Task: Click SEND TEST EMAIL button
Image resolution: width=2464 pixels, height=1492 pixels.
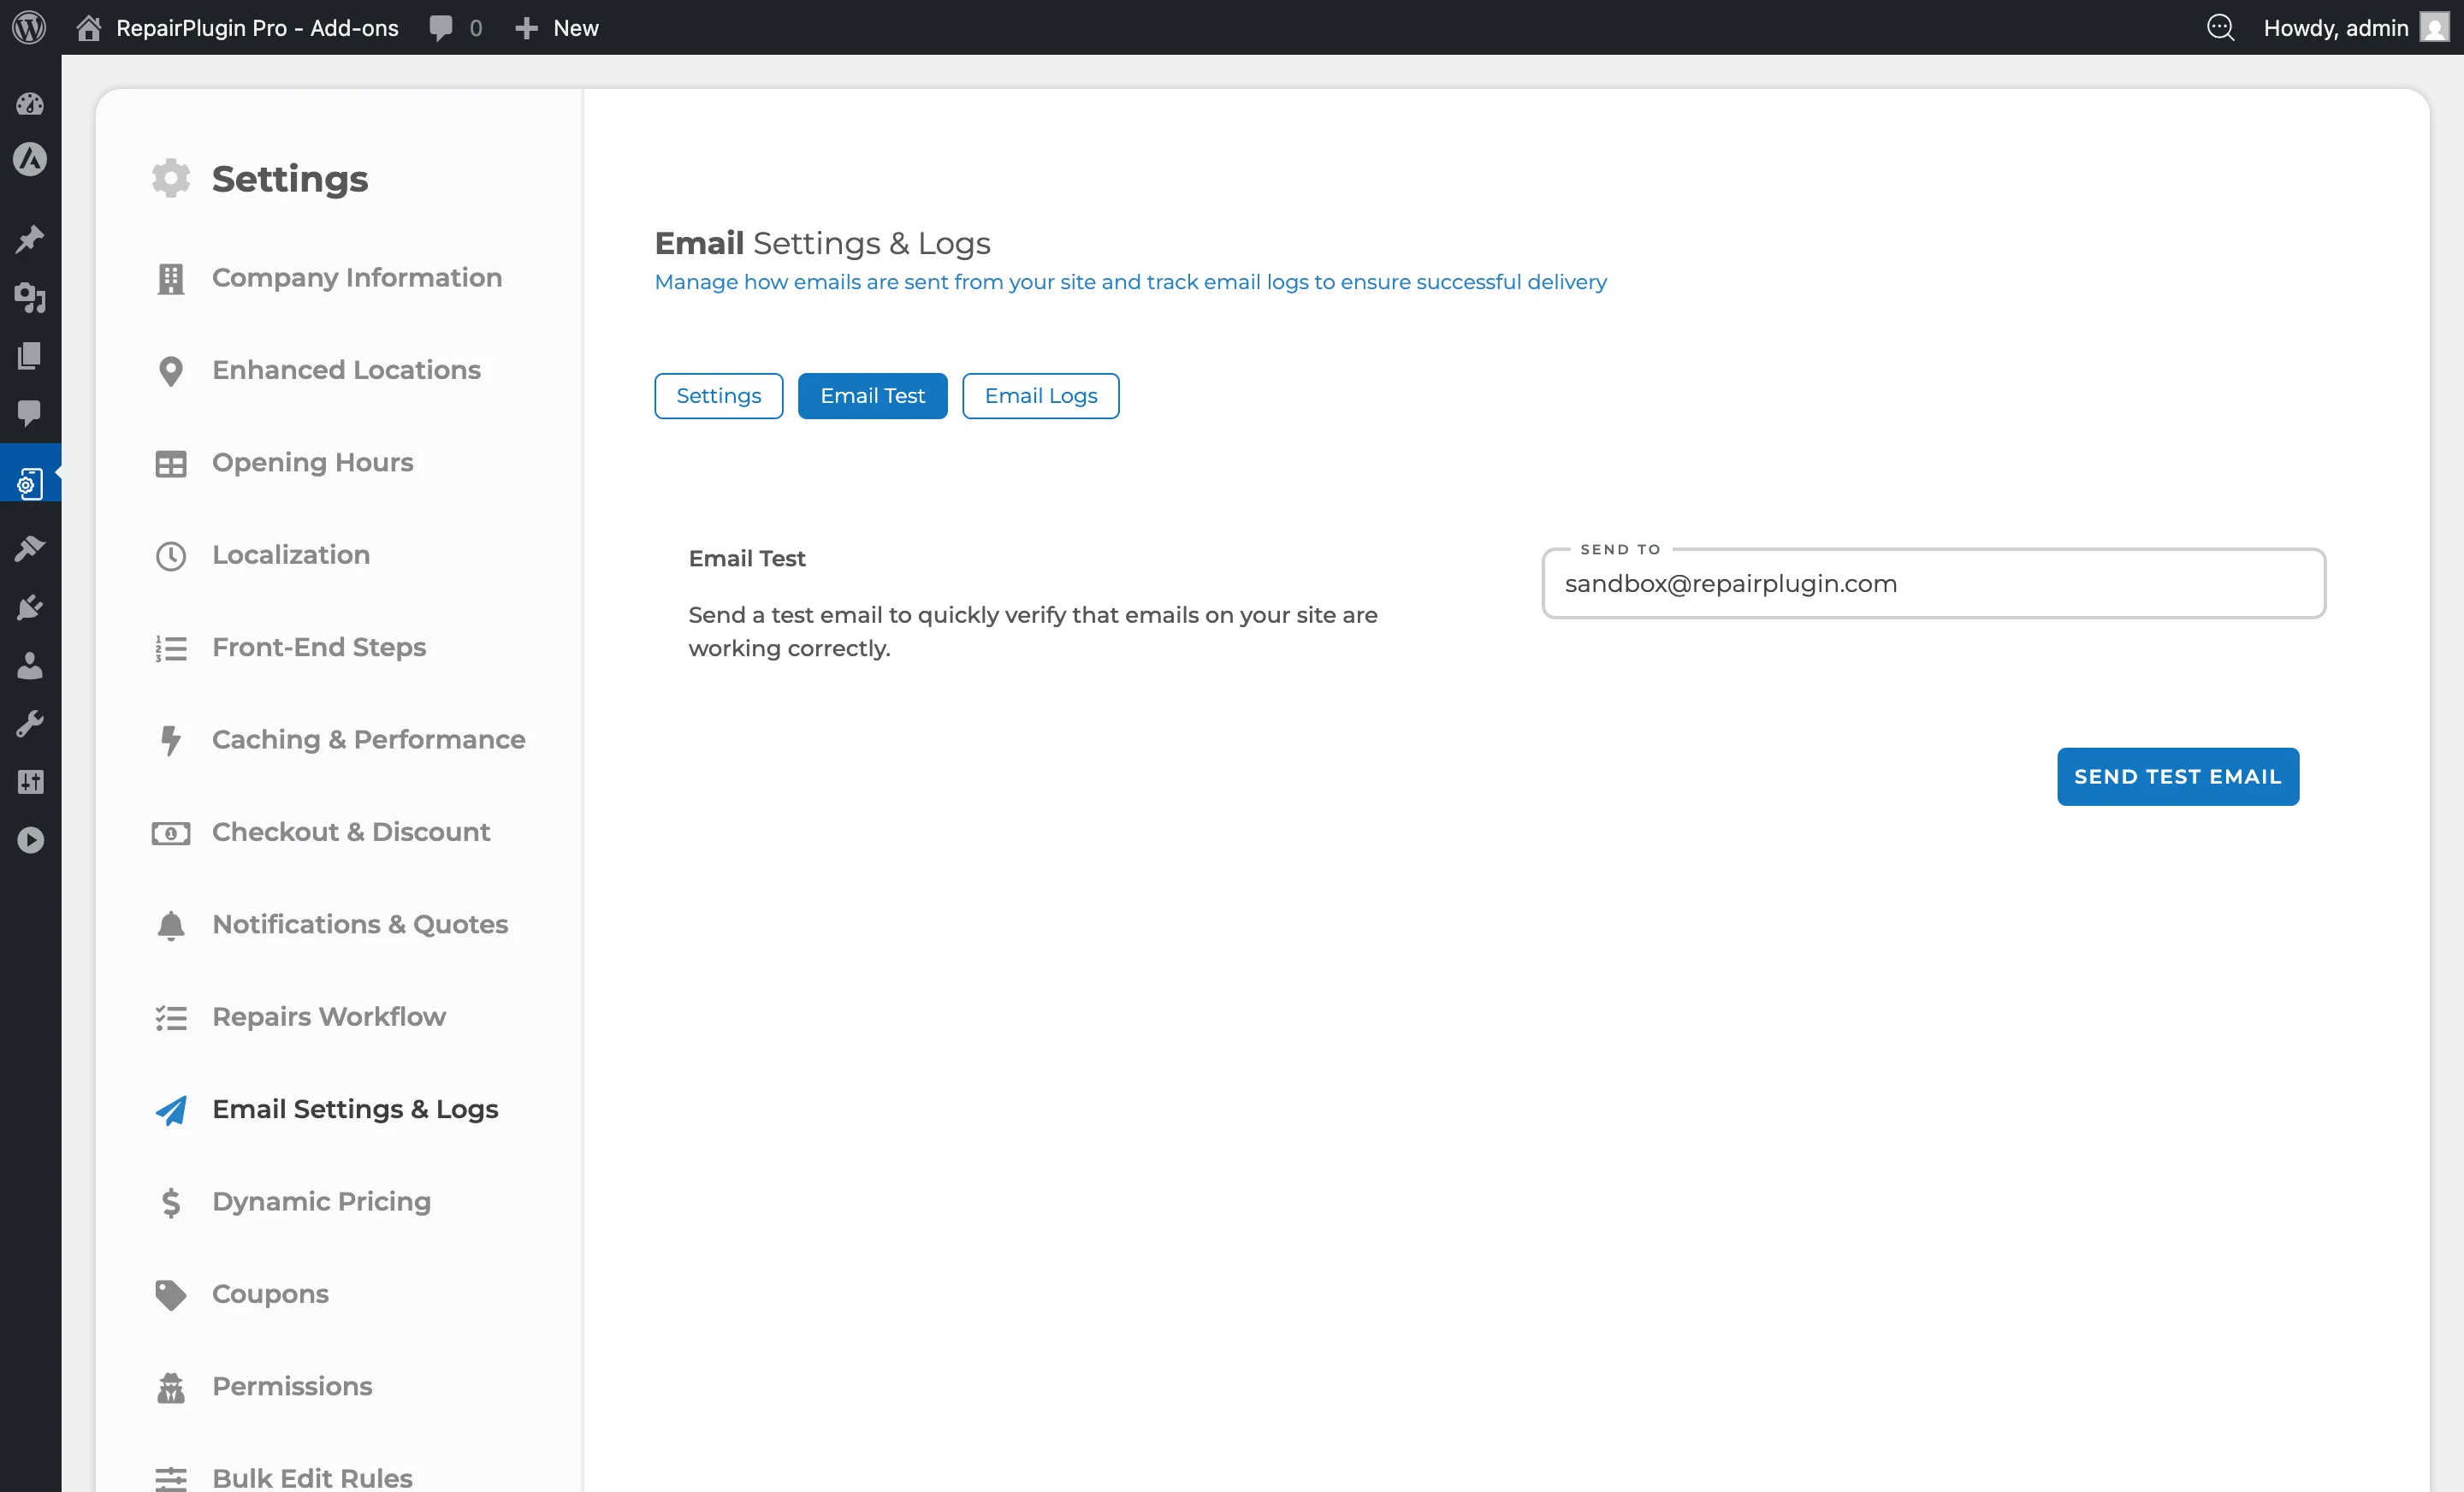Action: pos(2178,776)
